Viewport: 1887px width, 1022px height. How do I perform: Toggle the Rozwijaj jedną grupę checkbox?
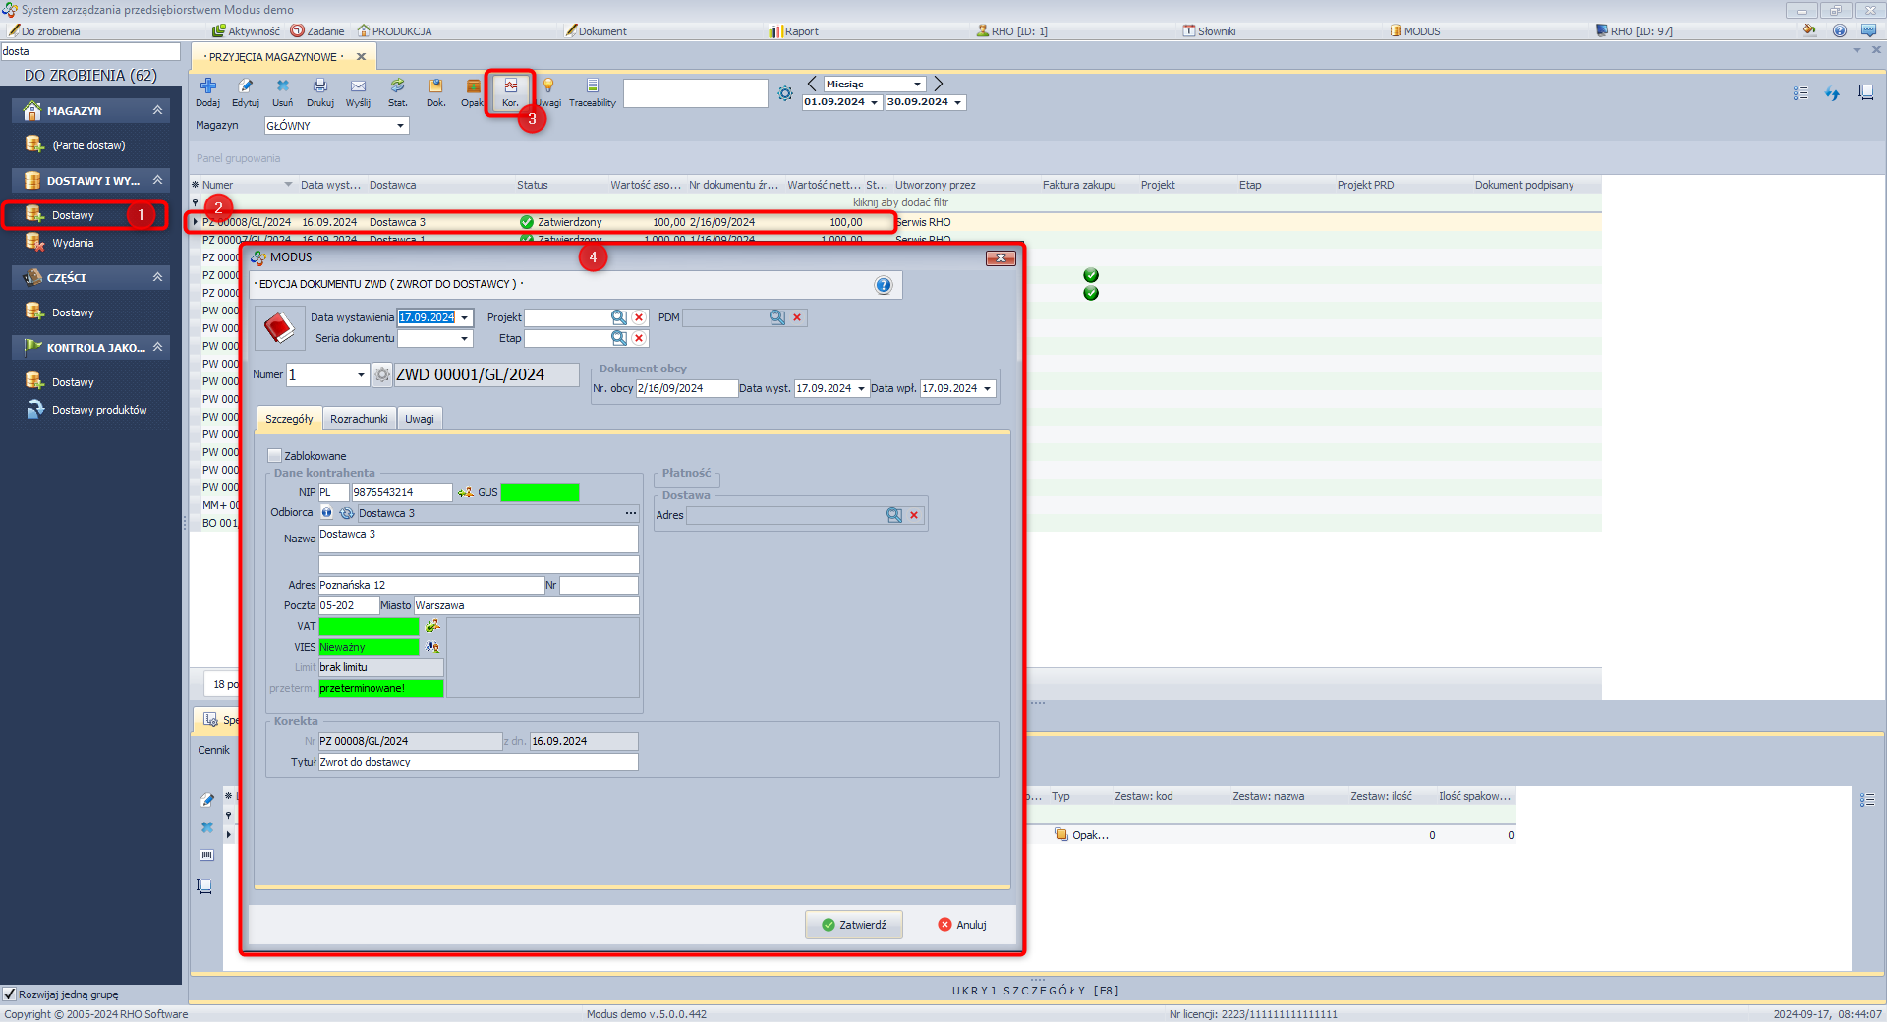click(x=10, y=994)
